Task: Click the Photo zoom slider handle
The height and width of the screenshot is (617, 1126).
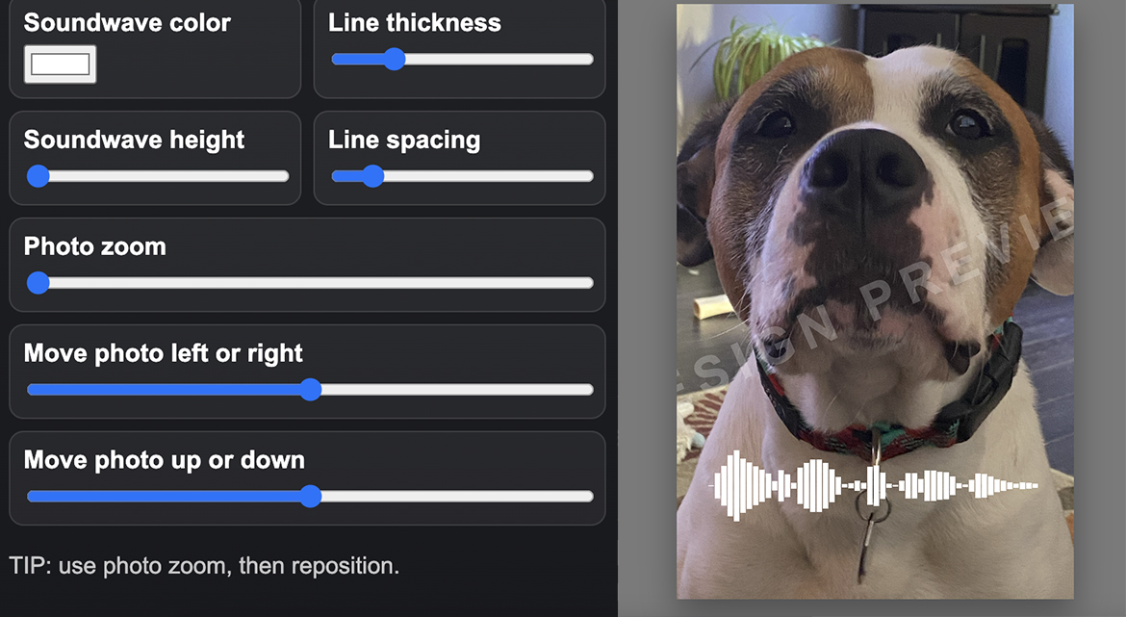Action: click(x=38, y=283)
